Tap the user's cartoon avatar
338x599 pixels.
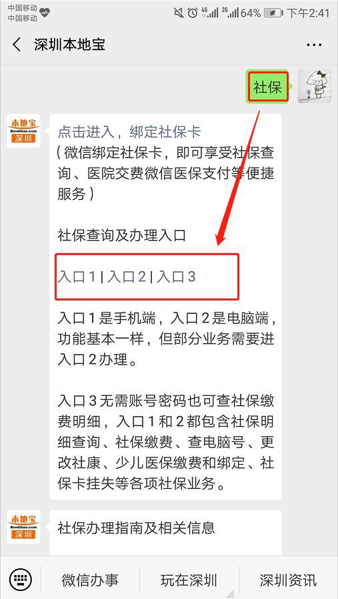pos(314,86)
